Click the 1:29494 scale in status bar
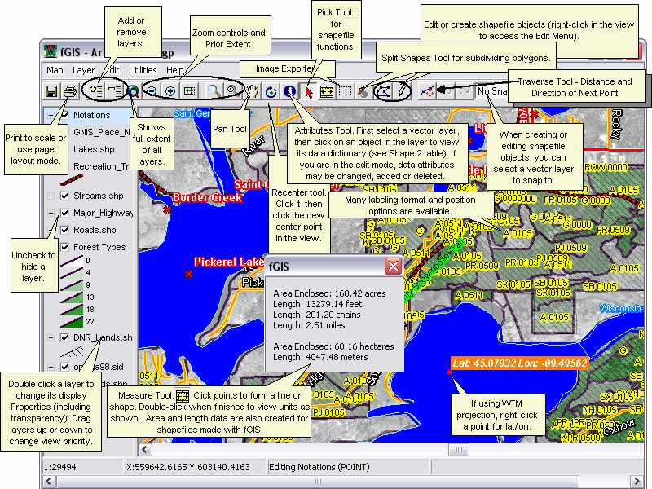 (x=59, y=467)
